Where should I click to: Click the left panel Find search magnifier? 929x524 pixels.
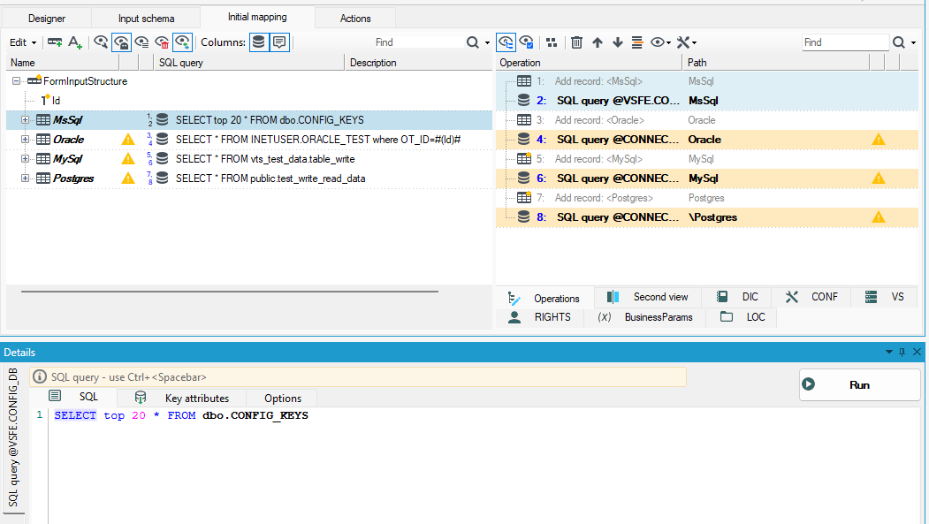pos(473,42)
